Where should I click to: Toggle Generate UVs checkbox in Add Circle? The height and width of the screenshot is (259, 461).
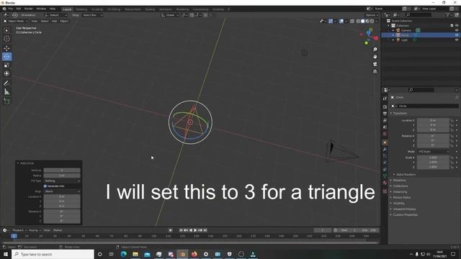coord(45,186)
